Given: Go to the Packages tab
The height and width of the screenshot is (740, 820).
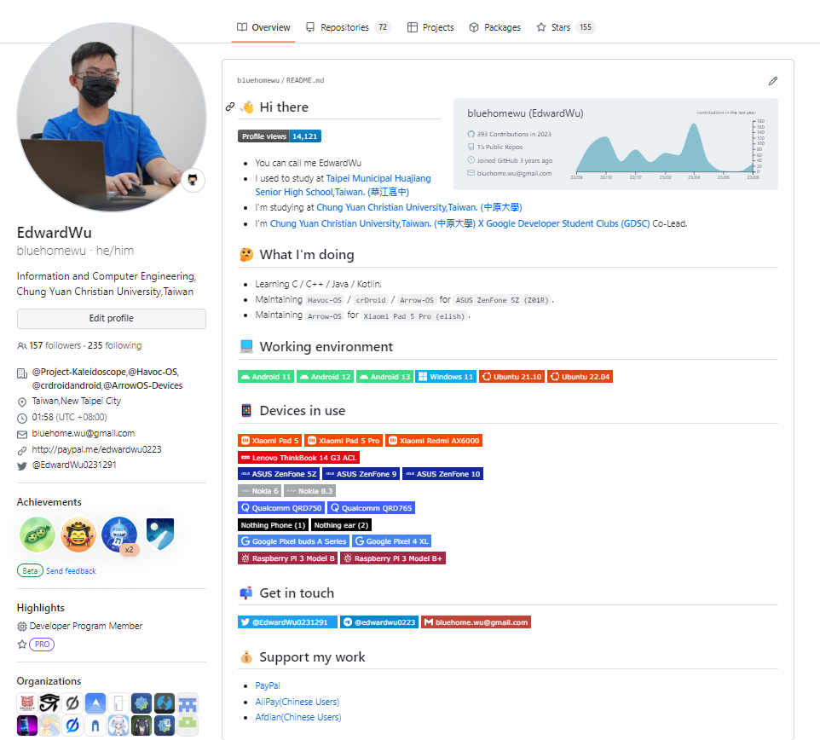Looking at the screenshot, I should pos(494,27).
